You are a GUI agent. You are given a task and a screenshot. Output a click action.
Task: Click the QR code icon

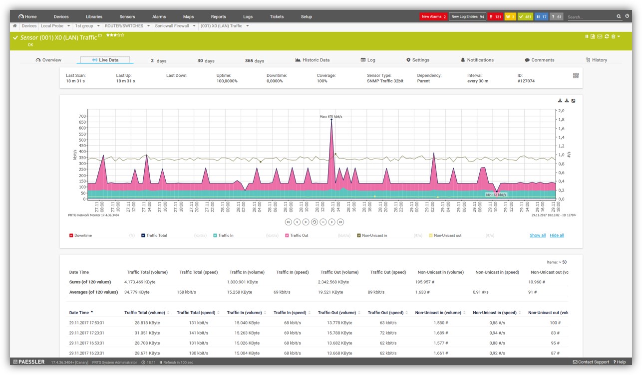pyautogui.click(x=576, y=76)
